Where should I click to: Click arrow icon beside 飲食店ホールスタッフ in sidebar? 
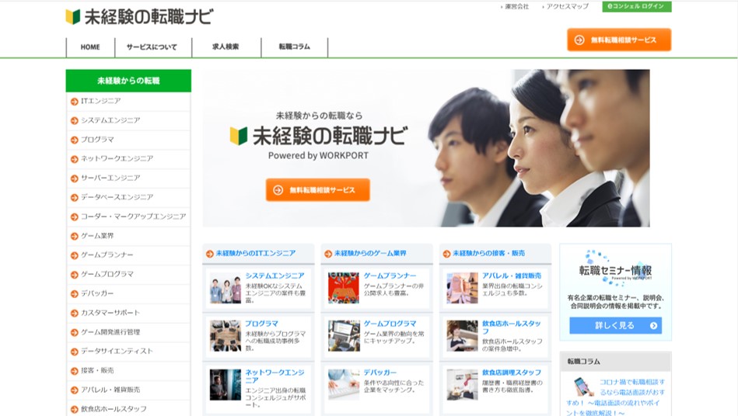click(x=75, y=410)
